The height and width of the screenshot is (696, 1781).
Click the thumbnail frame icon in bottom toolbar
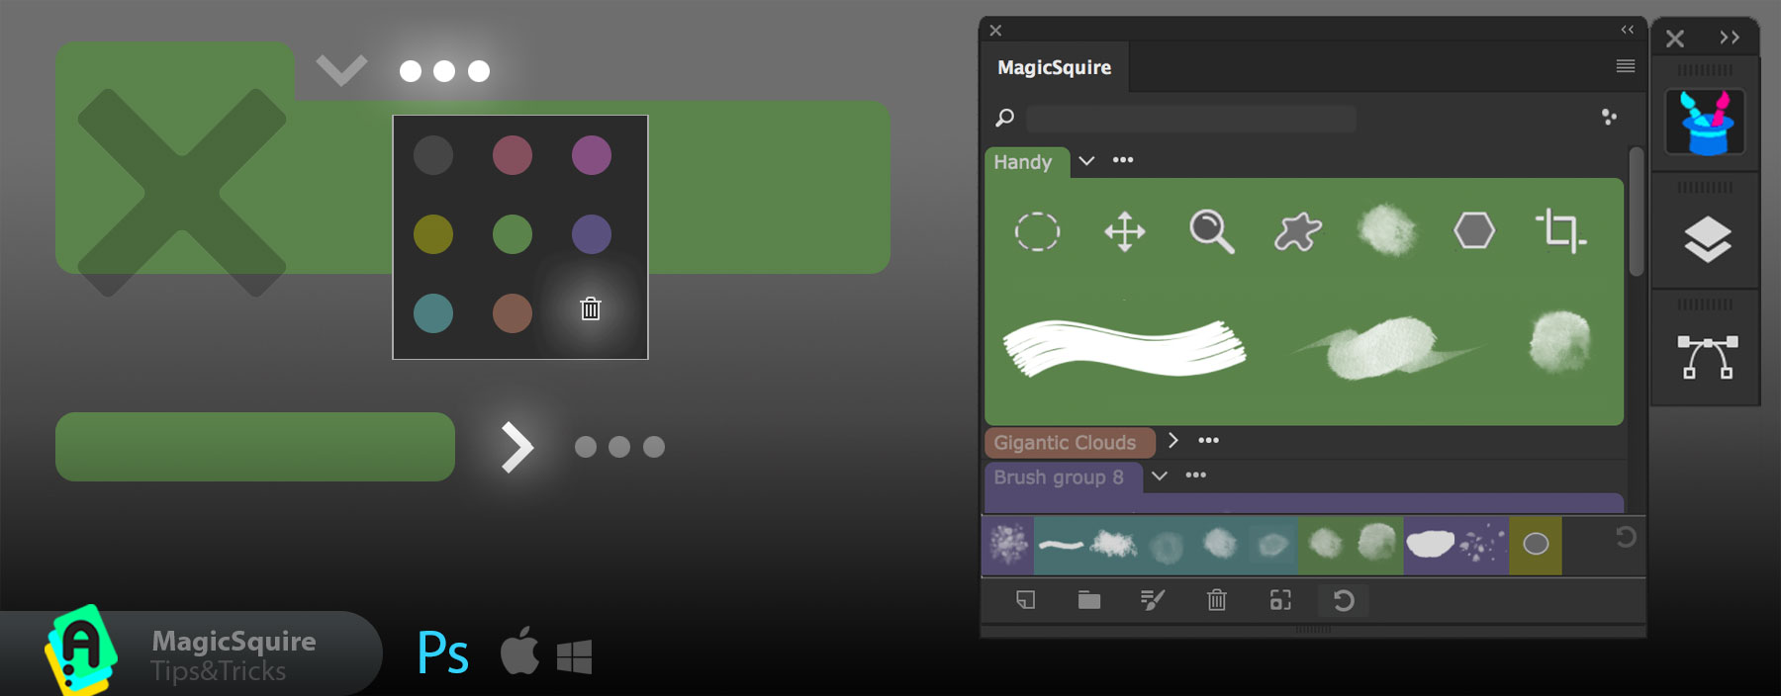1280,600
